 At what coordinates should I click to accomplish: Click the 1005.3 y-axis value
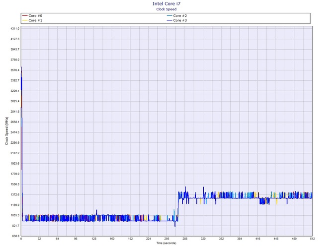pos(15,215)
